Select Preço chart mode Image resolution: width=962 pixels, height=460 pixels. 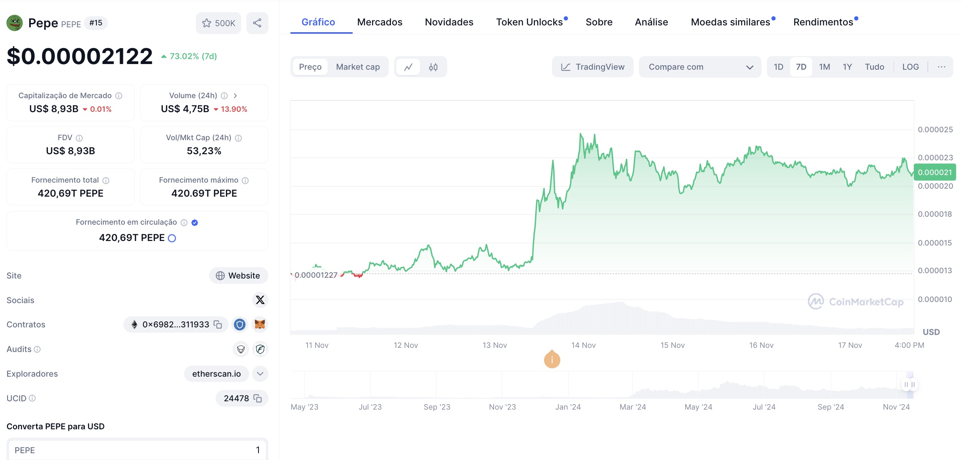(310, 67)
